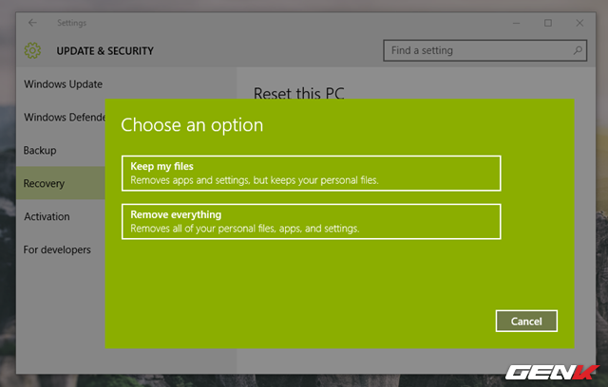
Task: Click the search magnifier icon
Action: pyautogui.click(x=578, y=50)
